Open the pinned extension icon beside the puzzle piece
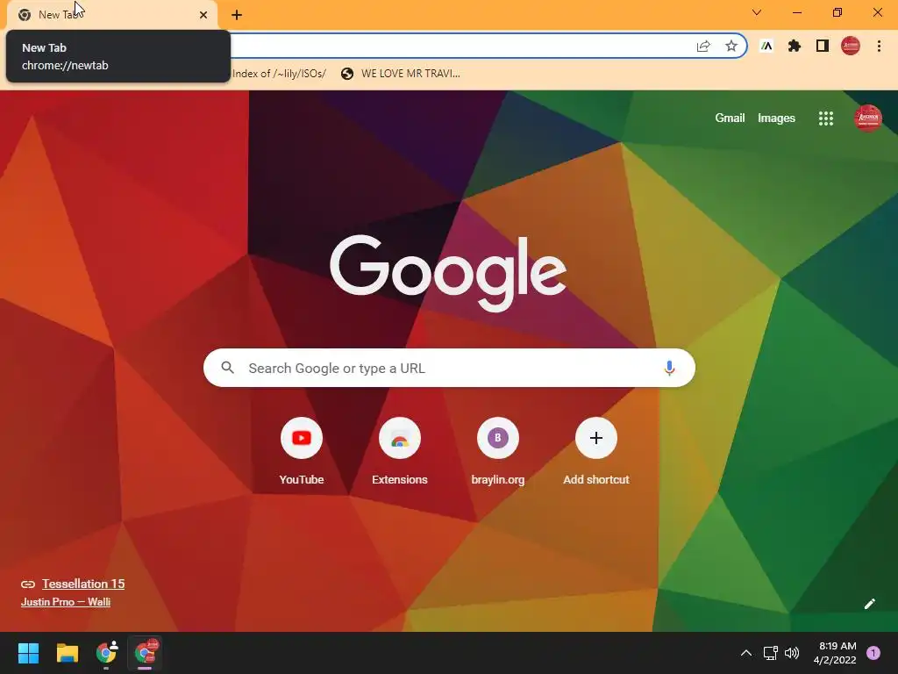The width and height of the screenshot is (898, 674). pyautogui.click(x=766, y=47)
